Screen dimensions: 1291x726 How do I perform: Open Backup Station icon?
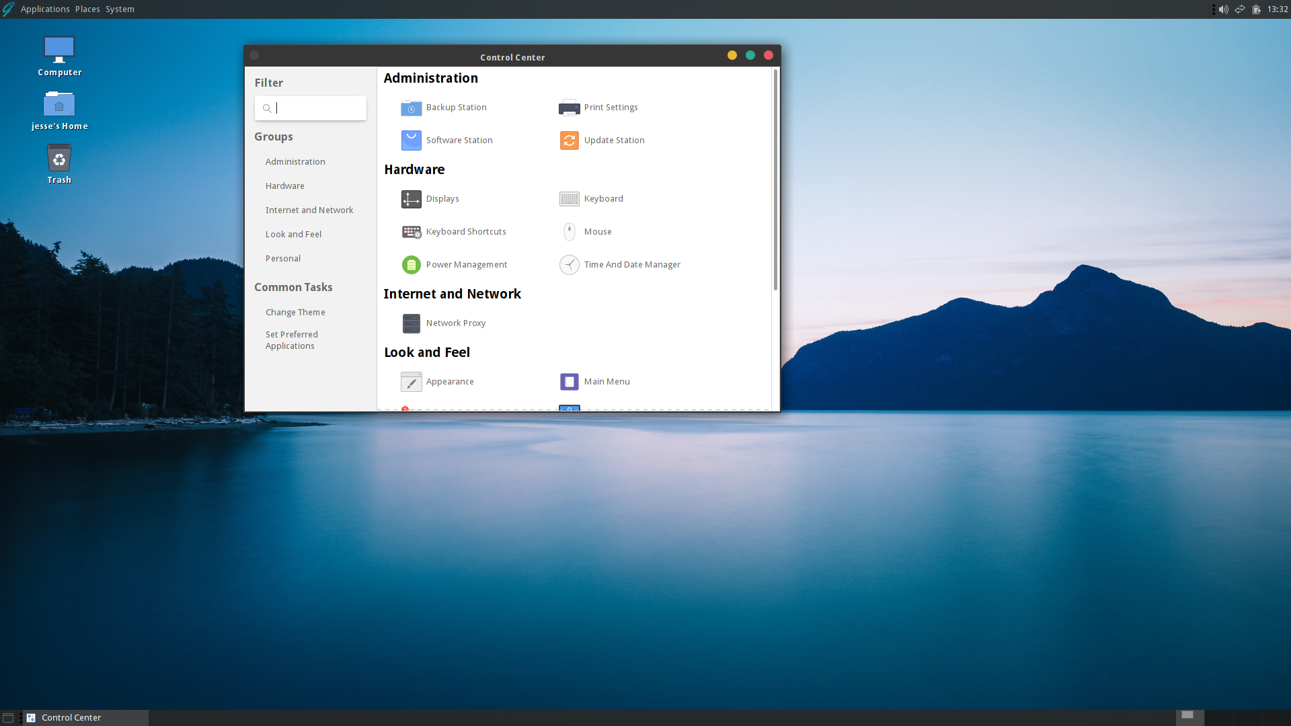point(411,108)
